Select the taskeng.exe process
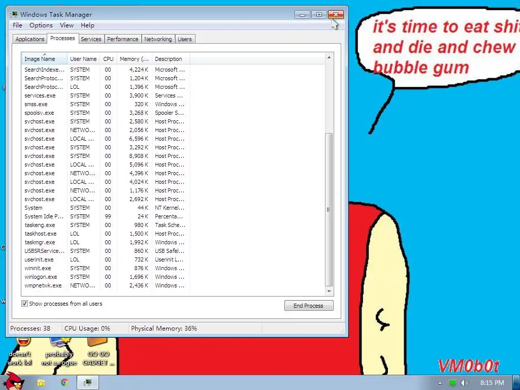 pos(106,225)
